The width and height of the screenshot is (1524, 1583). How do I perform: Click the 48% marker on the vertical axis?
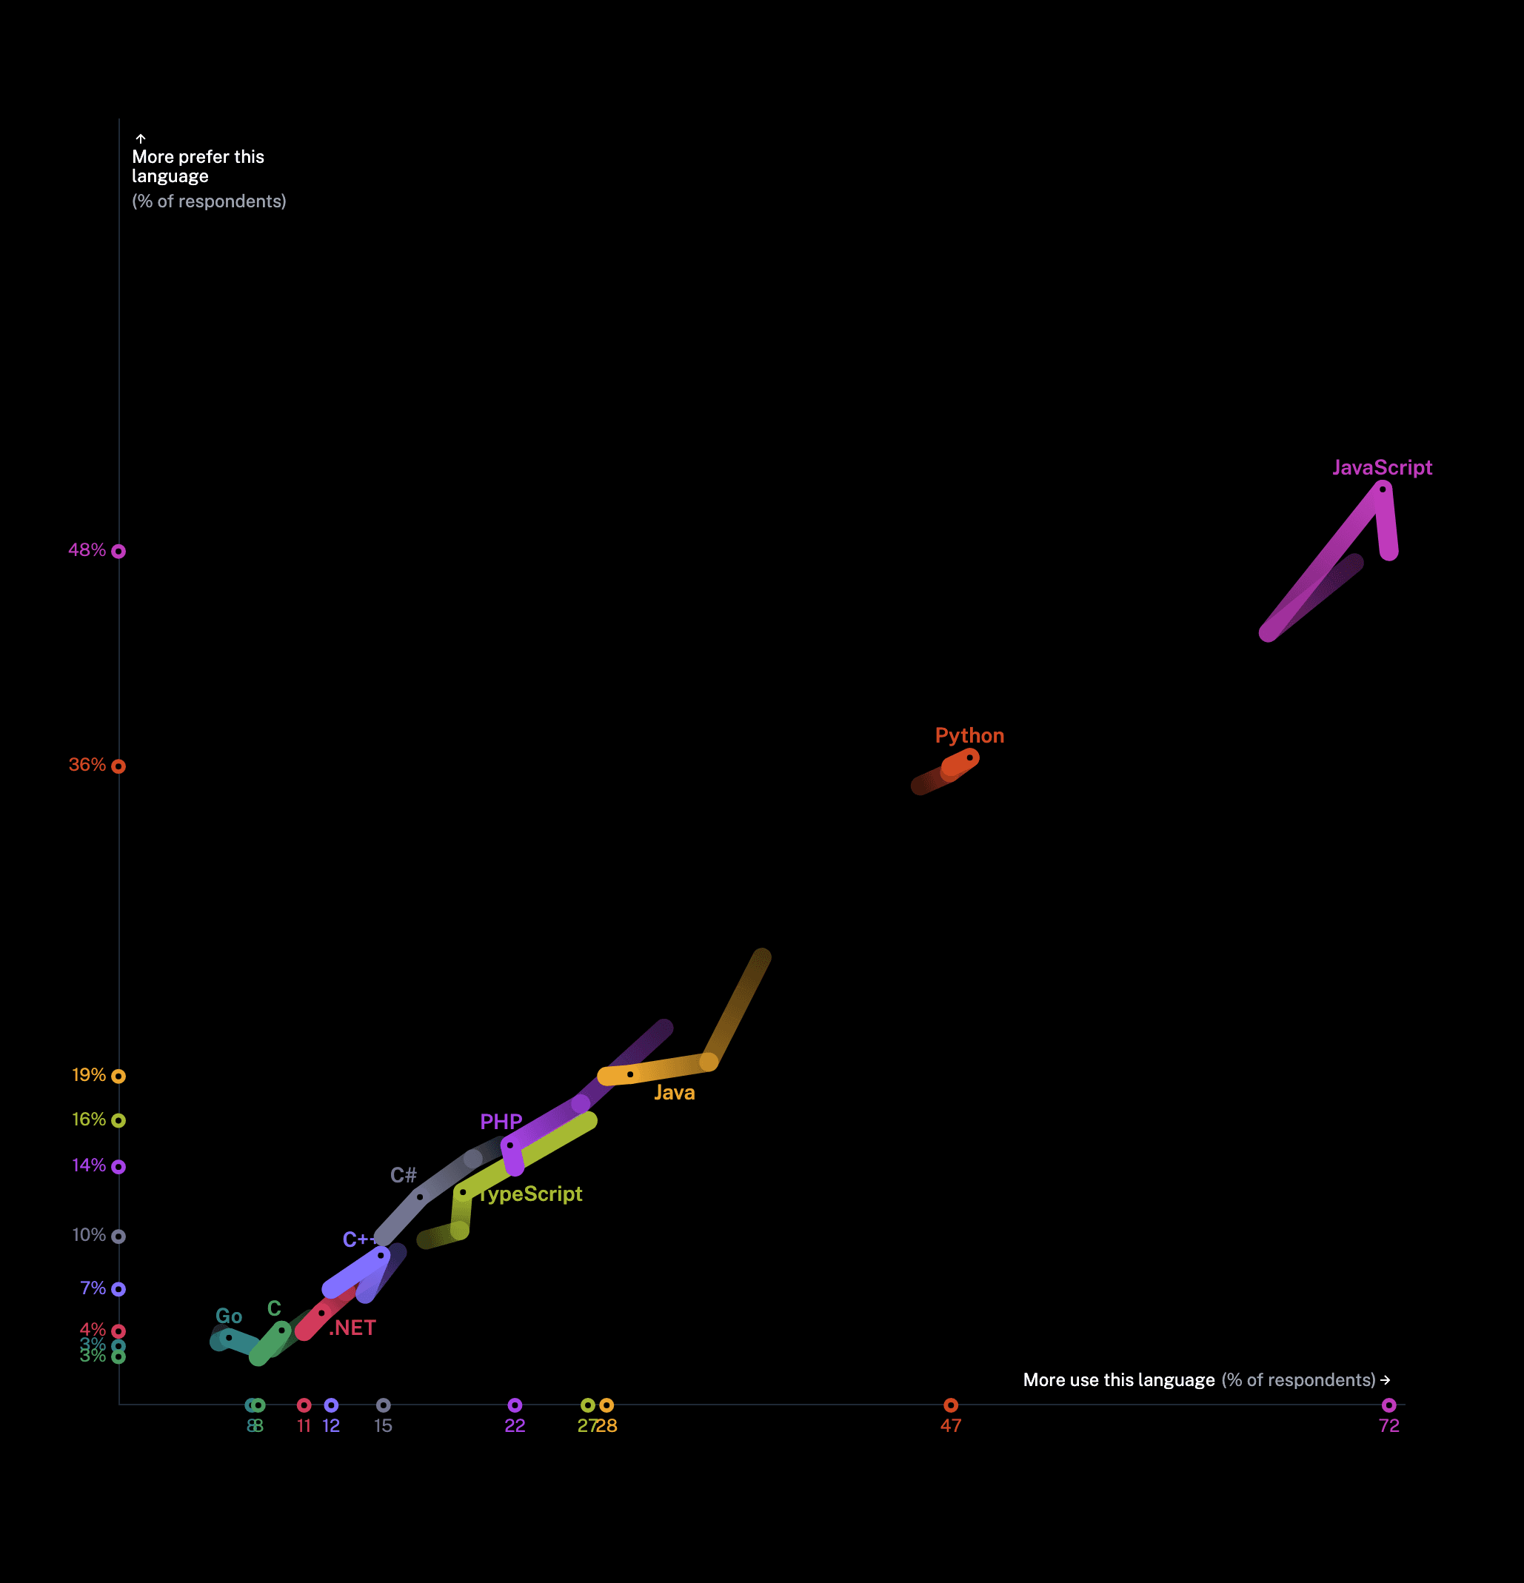pyautogui.click(x=118, y=551)
